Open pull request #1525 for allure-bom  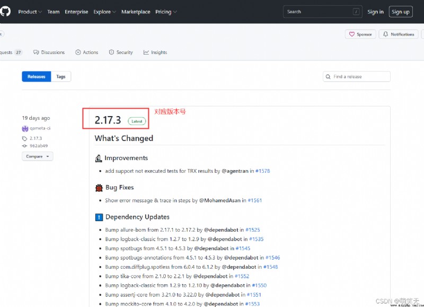[x=253, y=230]
